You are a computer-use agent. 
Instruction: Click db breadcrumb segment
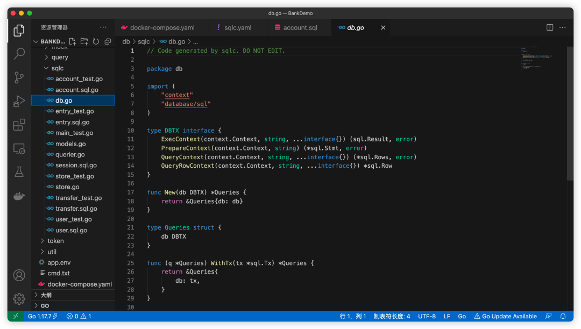point(126,41)
